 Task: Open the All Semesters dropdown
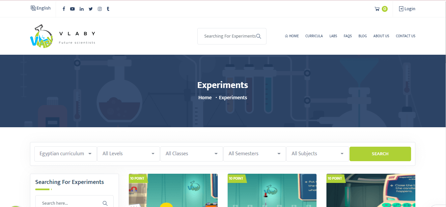(x=255, y=154)
